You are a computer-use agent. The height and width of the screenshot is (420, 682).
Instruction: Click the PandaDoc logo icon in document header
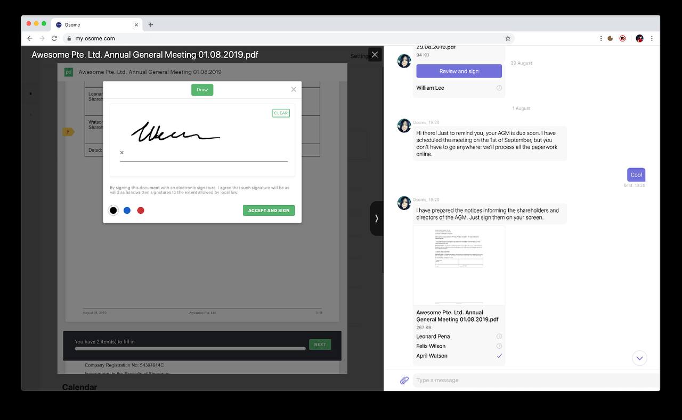pos(69,72)
